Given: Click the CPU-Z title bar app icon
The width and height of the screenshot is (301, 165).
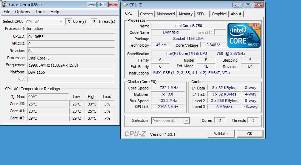Looking at the screenshot, I should 125,5.
